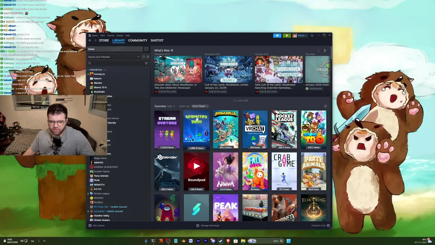Open the SHOTIST profile tab
Image resolution: width=435 pixels, height=245 pixels.
[157, 40]
